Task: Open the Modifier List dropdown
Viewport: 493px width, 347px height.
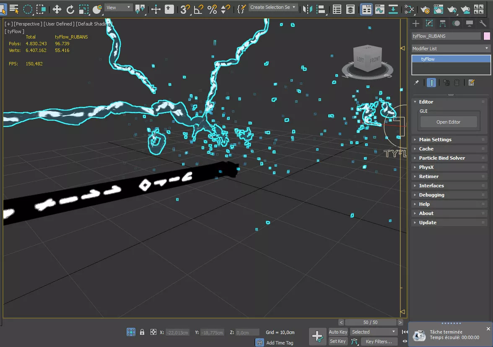Action: tap(451, 49)
